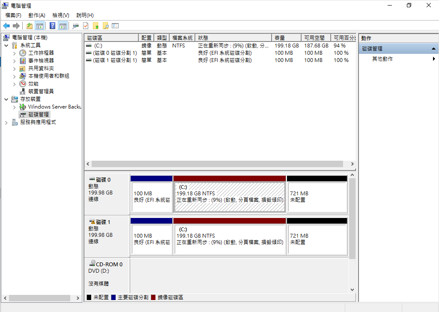
Task: Open the 檔案(F) menu
Action: pyautogui.click(x=13, y=15)
